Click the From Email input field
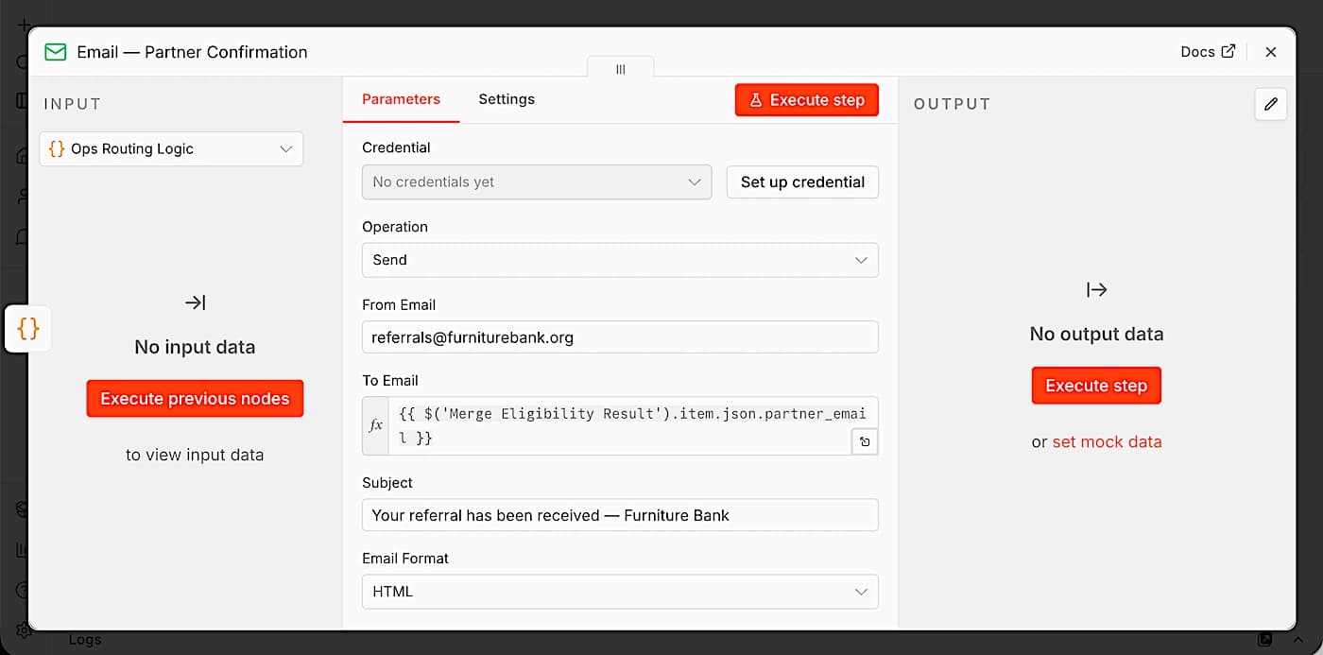1323x655 pixels. pyautogui.click(x=620, y=337)
